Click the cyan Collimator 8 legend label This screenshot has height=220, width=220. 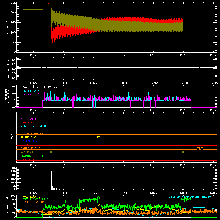tap(31, 91)
